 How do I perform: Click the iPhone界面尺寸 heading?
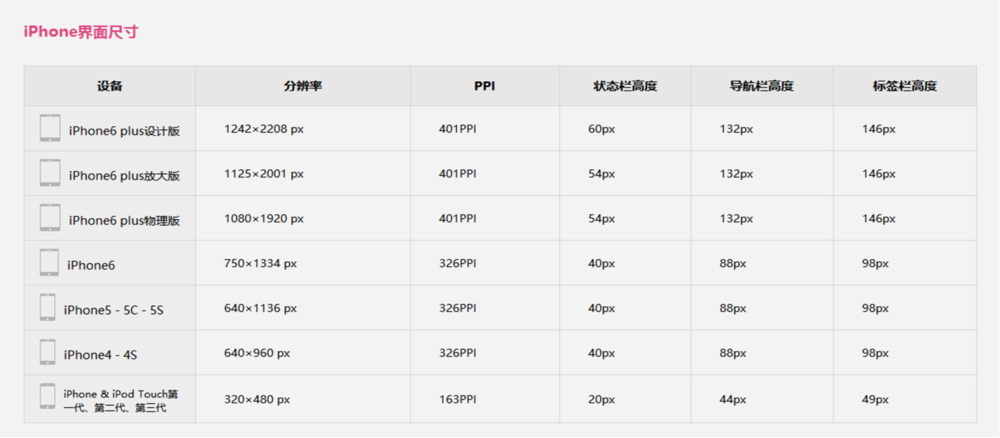81,32
